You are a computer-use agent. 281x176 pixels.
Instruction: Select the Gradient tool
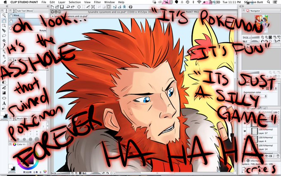tap(4, 93)
